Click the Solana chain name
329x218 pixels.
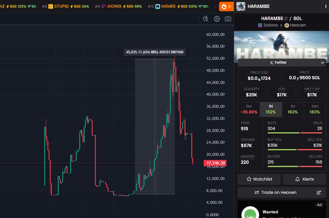[270, 25]
